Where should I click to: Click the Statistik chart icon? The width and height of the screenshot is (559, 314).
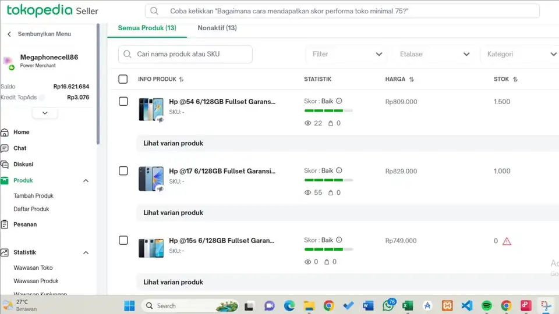[x=5, y=252]
